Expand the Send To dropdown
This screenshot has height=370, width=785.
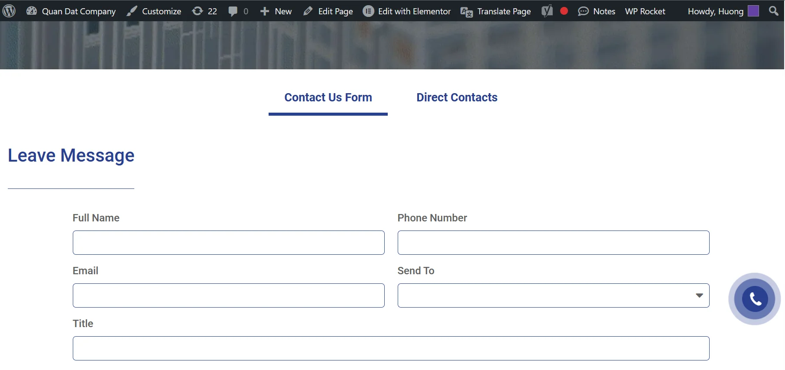click(x=553, y=295)
